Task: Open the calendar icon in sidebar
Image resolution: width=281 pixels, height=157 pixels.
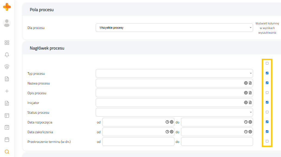Action: point(7,139)
